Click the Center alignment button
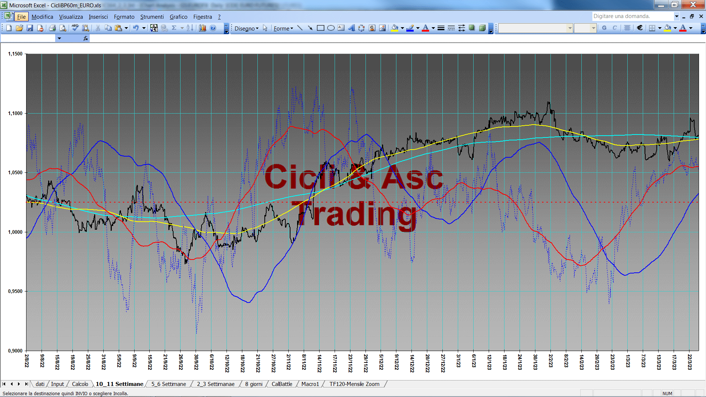706x397 pixels. tap(627, 28)
